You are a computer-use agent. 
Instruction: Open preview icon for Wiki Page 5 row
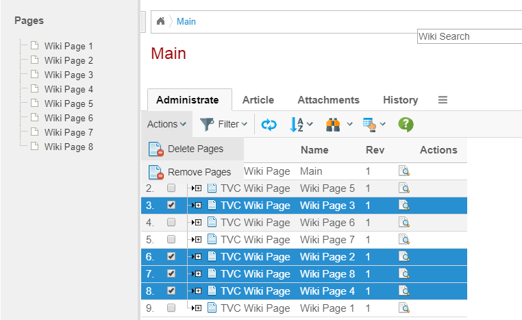pyautogui.click(x=404, y=188)
